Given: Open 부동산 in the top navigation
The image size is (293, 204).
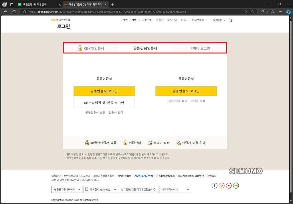Looking at the screenshot, I should tap(160, 20).
